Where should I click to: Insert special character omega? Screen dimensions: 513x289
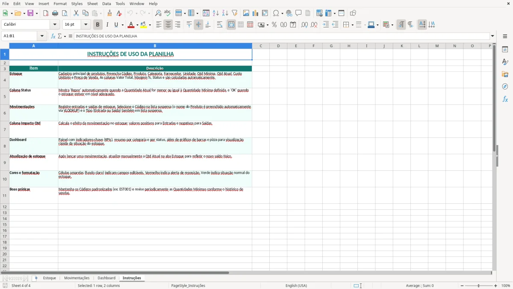276,13
